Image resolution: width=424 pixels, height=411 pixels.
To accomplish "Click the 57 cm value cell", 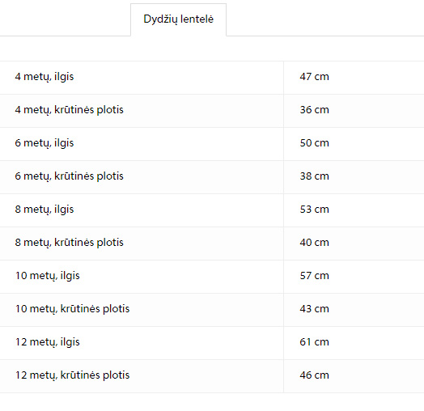I will click(314, 276).
